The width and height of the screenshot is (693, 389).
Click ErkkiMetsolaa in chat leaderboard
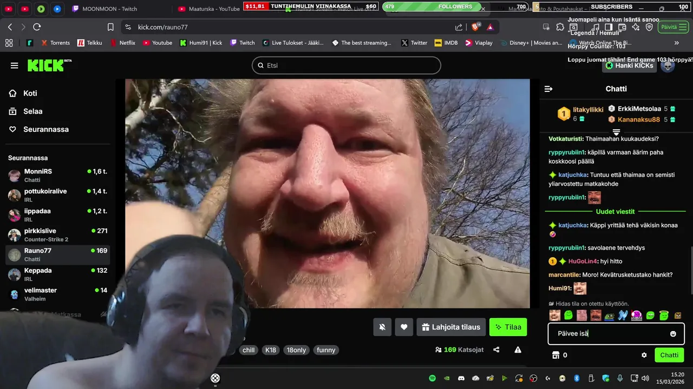[639, 109]
